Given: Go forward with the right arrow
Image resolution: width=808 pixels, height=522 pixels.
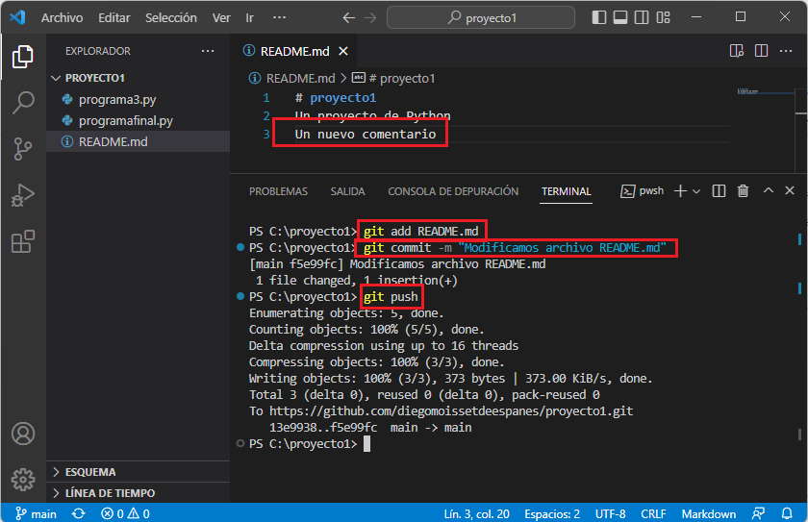Looking at the screenshot, I should click(x=370, y=17).
